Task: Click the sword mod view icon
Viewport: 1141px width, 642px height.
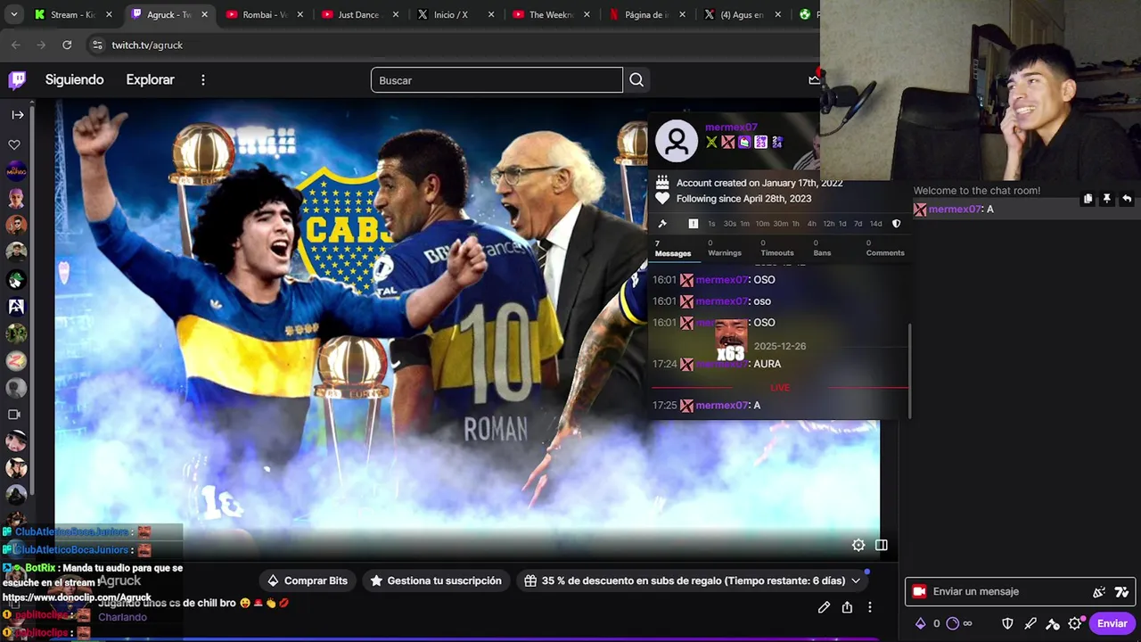Action: (1030, 623)
